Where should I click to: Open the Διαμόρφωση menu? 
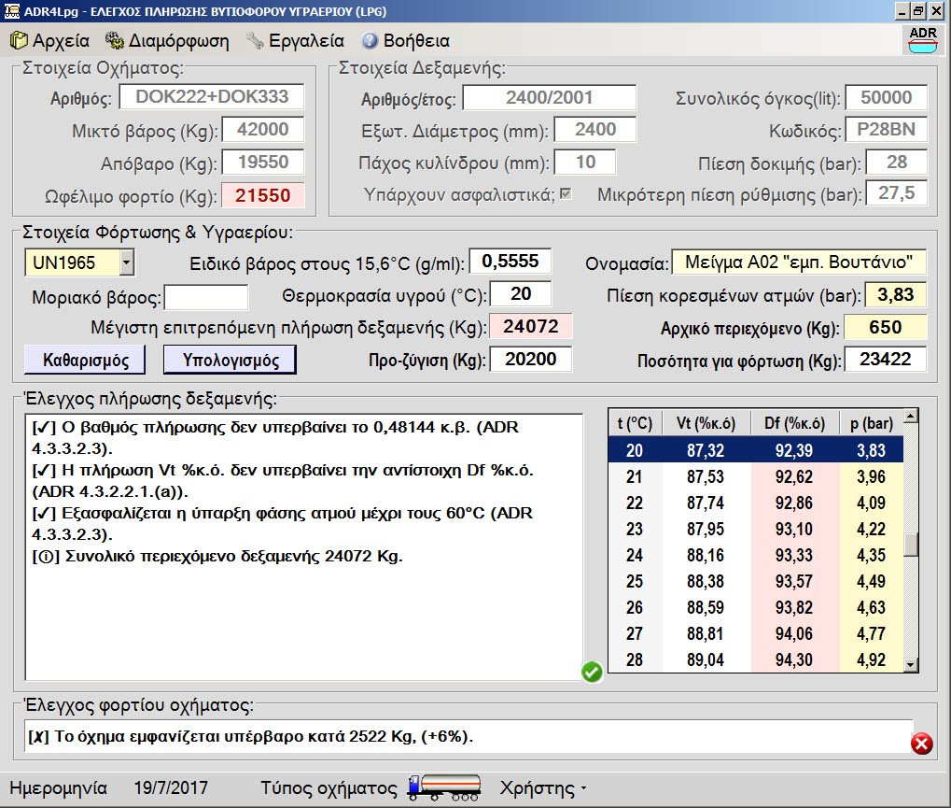(x=167, y=41)
